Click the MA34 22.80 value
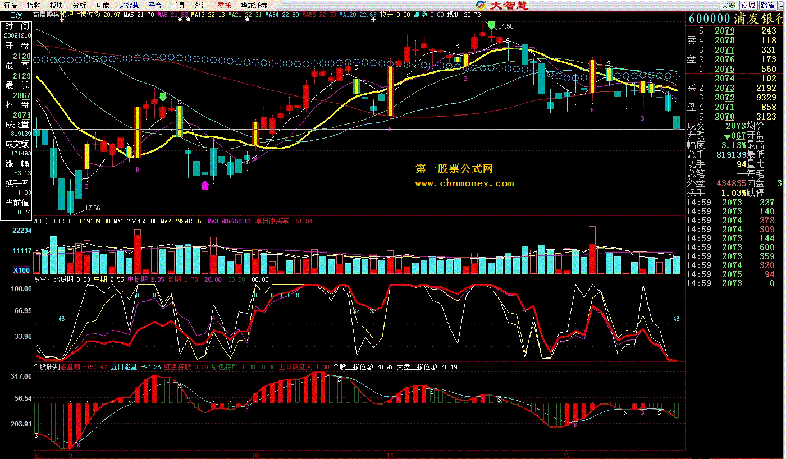 [282, 15]
